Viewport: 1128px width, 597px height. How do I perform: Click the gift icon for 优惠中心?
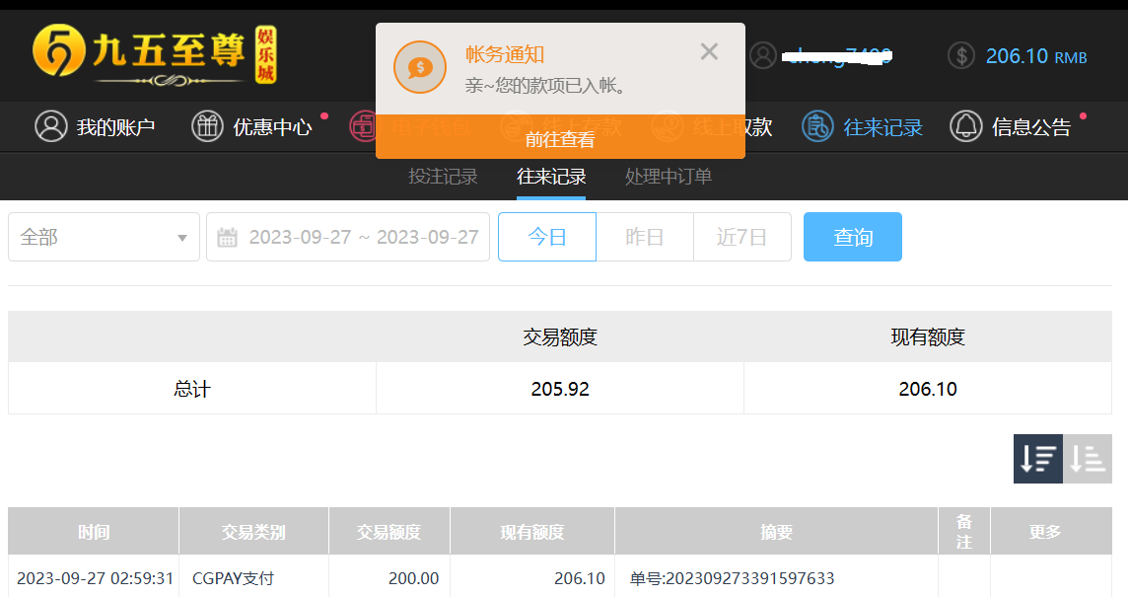point(207,126)
